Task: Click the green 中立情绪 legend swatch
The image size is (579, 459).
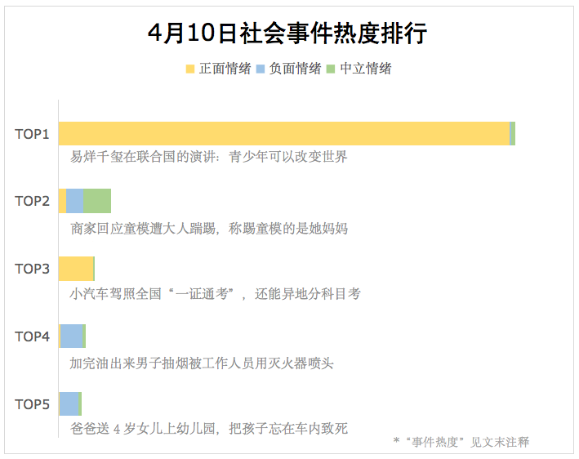Action: click(332, 69)
